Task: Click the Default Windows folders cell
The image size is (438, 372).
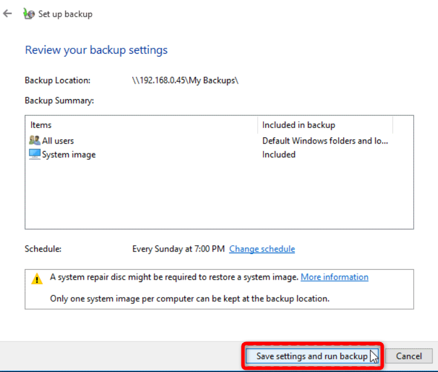Action: click(x=325, y=141)
